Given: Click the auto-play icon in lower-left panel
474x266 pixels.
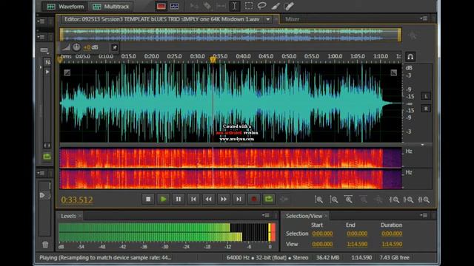Looking at the screenshot, I should click(x=43, y=195).
